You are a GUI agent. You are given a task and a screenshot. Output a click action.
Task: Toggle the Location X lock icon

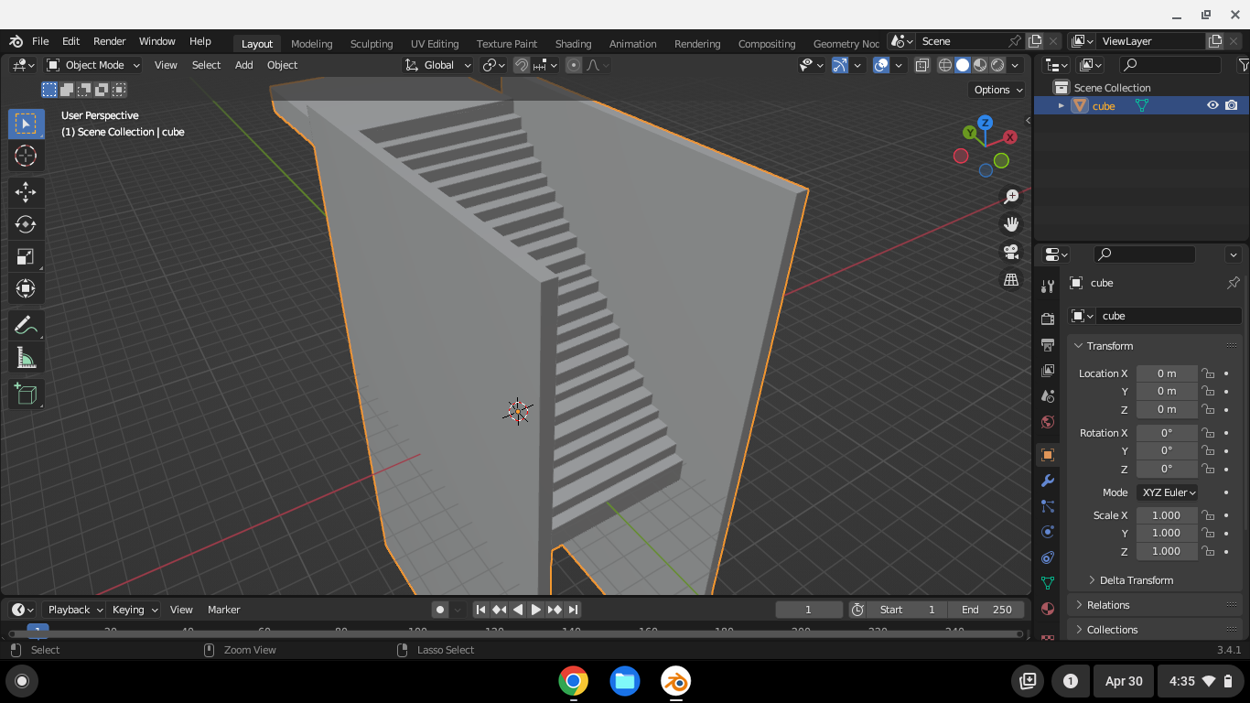point(1208,373)
